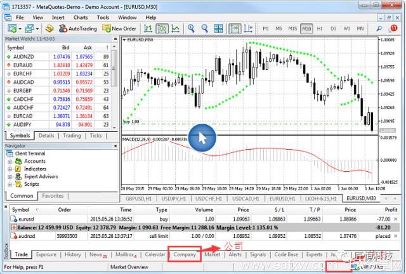Switch to Navigator Favorites tab
Screen dimensions: 406x274
tap(53, 196)
